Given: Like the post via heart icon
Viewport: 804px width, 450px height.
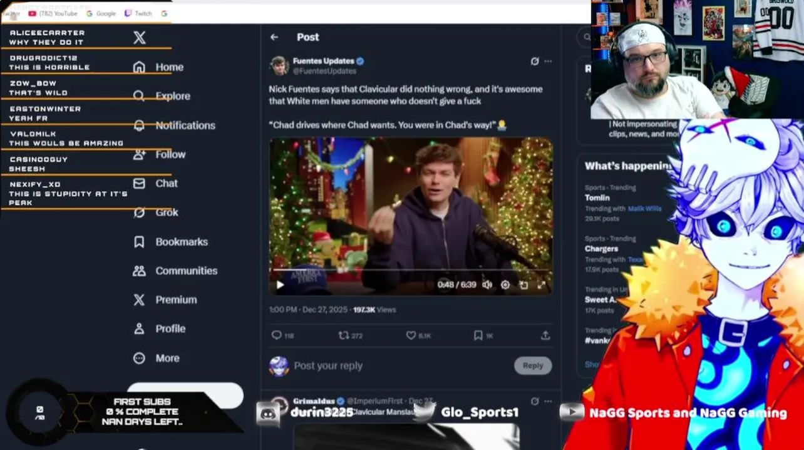Looking at the screenshot, I should click(411, 336).
